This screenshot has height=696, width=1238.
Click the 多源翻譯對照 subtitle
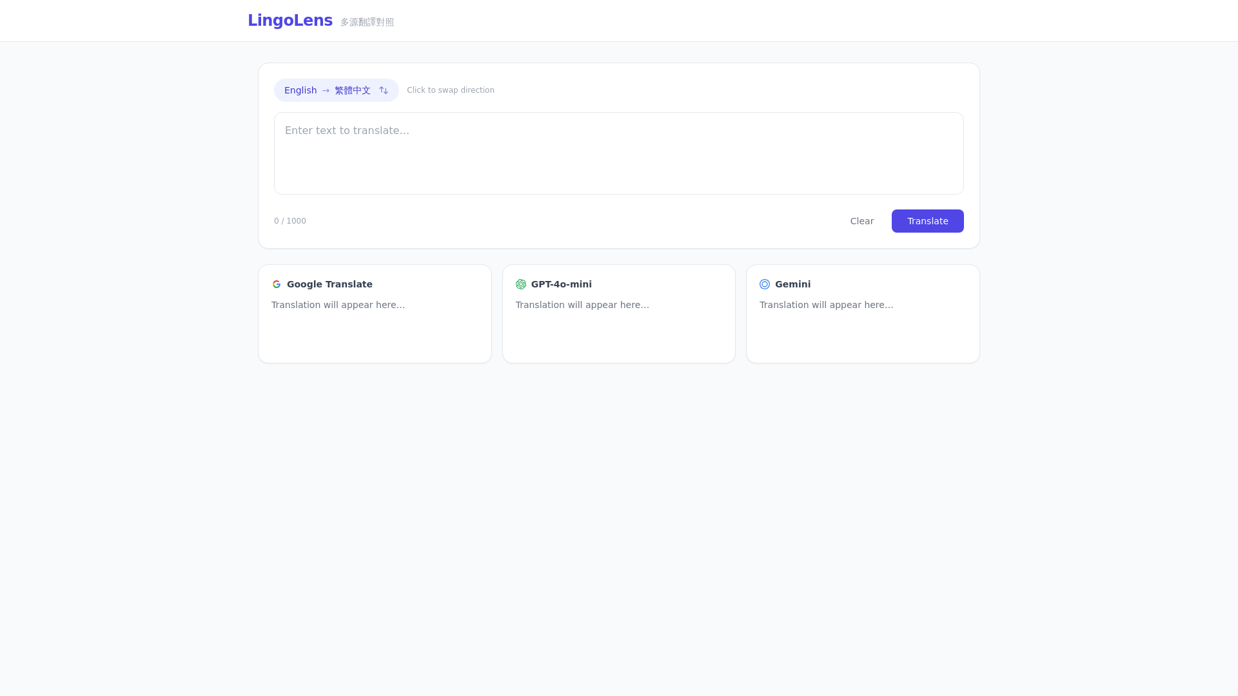click(x=367, y=22)
